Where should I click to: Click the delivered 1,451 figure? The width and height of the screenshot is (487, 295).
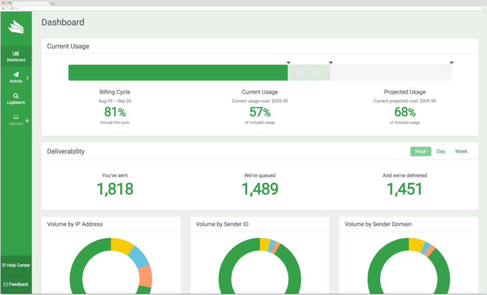(x=404, y=189)
